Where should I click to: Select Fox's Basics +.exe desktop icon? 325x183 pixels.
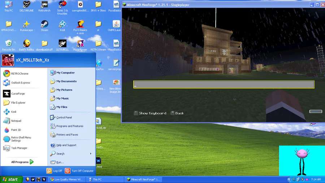tap(80, 27)
